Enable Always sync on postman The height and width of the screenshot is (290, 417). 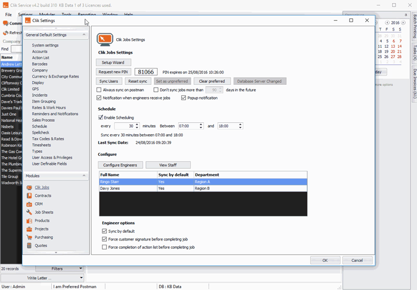pyautogui.click(x=99, y=90)
